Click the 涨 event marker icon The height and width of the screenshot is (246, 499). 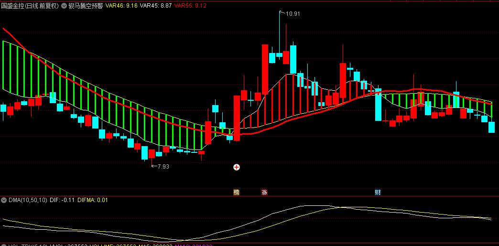264,192
